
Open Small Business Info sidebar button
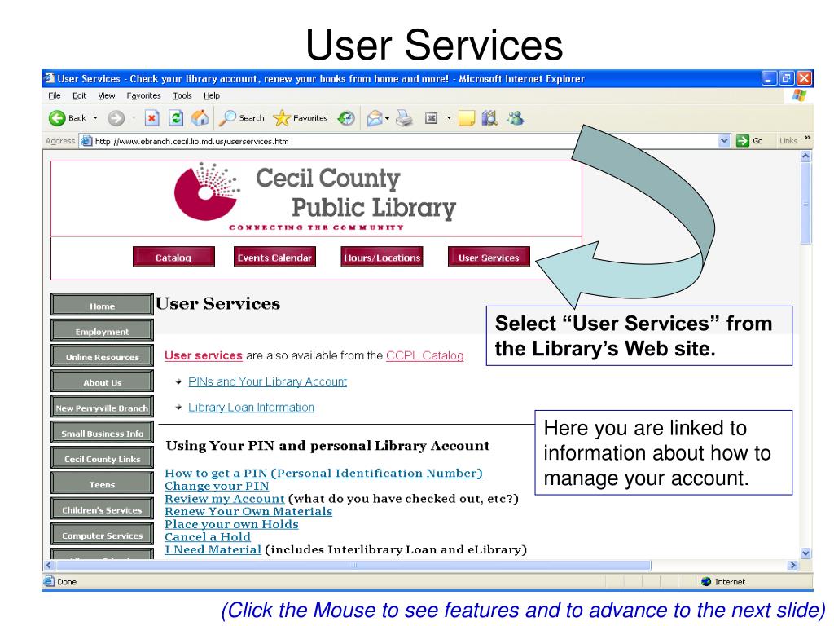[x=102, y=434]
